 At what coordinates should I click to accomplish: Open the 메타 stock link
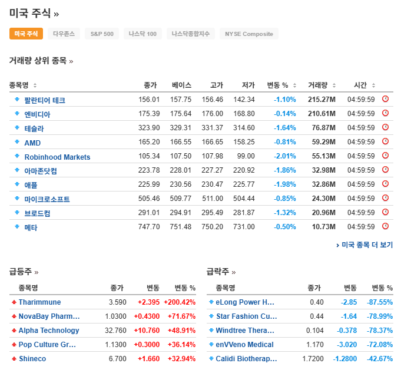coord(31,227)
